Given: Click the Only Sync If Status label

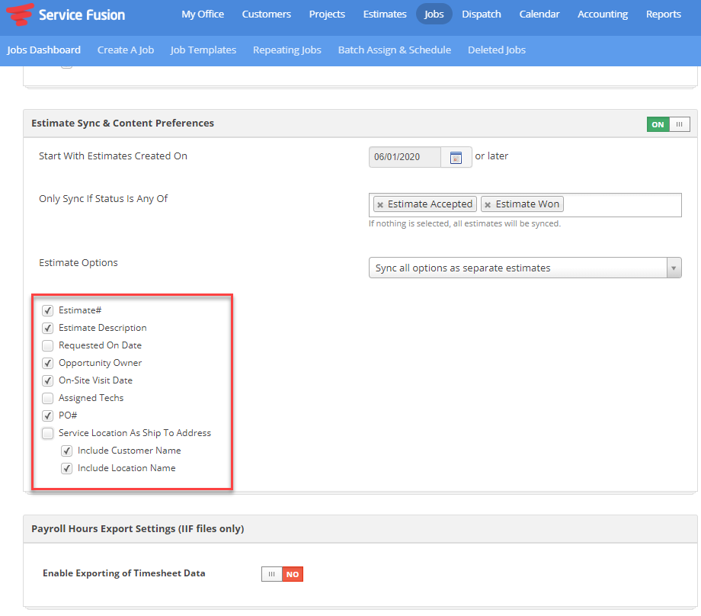Looking at the screenshot, I should pos(104,199).
